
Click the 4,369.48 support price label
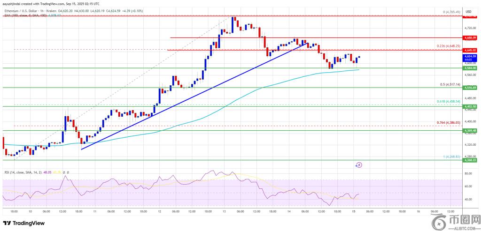[x=470, y=131]
